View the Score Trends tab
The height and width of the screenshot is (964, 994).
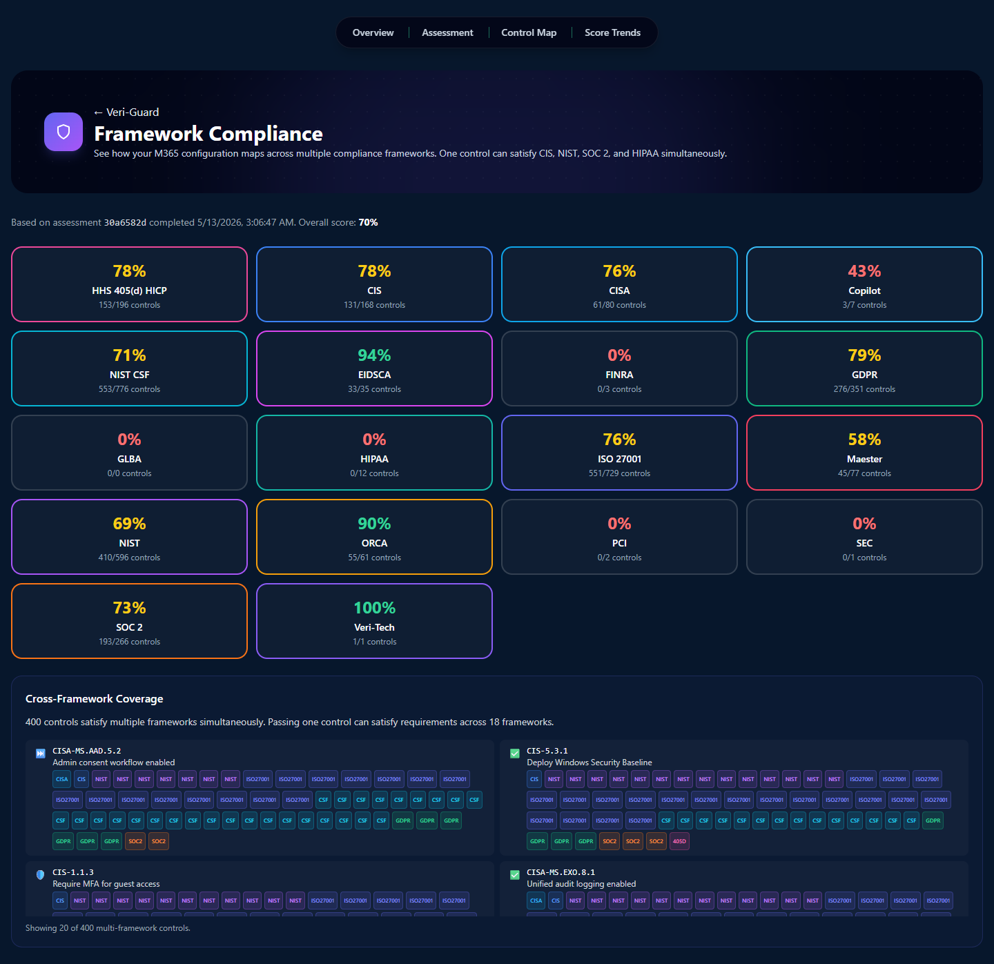[x=612, y=32]
